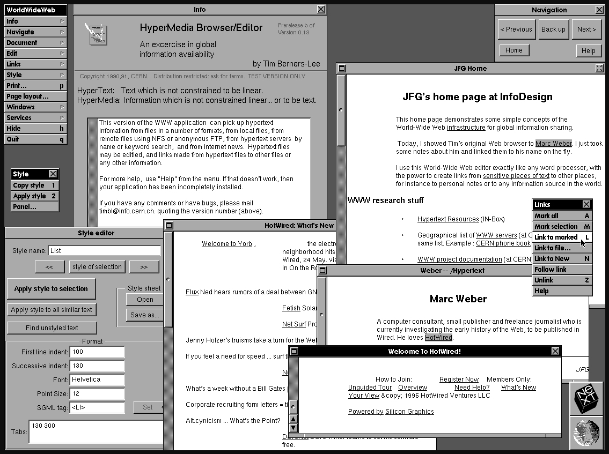Click Home button in Navigation panel
The image size is (609, 454).
pyautogui.click(x=514, y=50)
